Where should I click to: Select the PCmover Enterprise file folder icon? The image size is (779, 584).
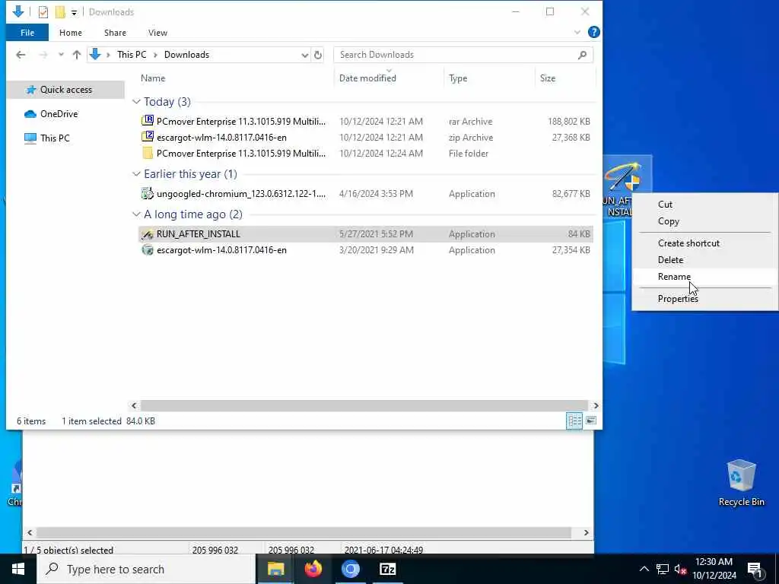[148, 153]
